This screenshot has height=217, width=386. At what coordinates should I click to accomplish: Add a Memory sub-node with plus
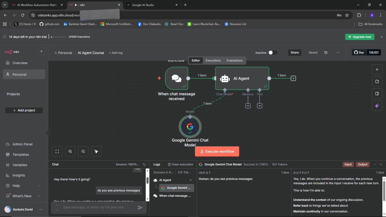[x=248, y=106]
